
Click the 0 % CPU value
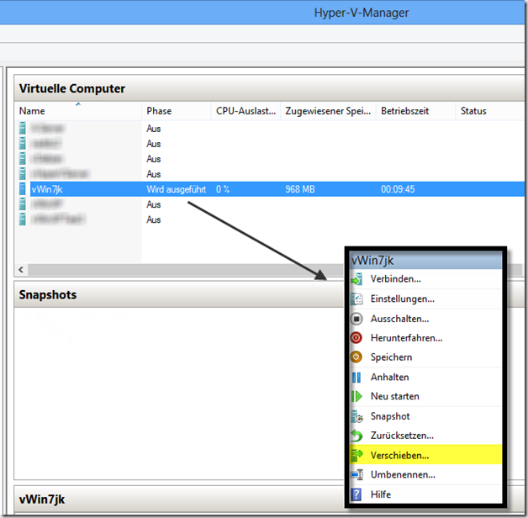[x=223, y=189]
